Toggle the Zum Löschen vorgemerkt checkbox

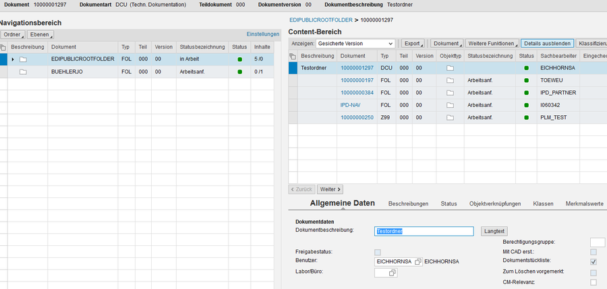594,272
